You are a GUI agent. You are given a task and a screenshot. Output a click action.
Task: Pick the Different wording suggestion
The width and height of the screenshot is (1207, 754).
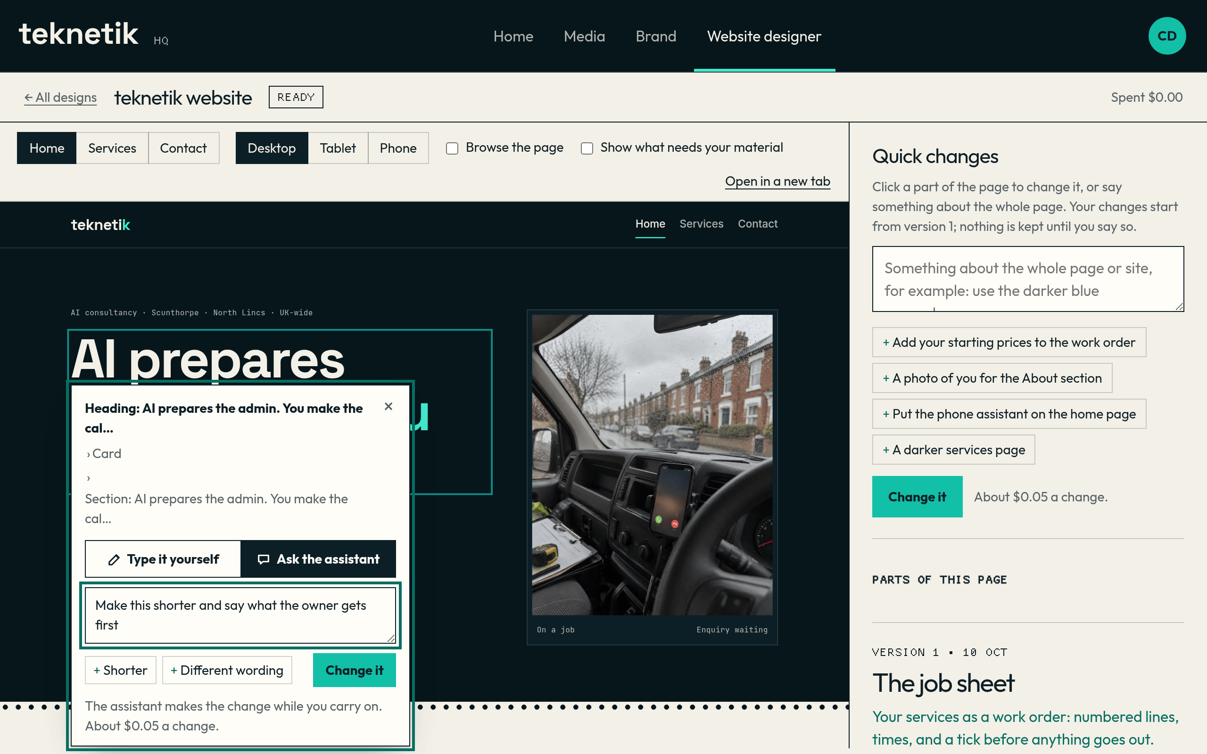coord(227,670)
